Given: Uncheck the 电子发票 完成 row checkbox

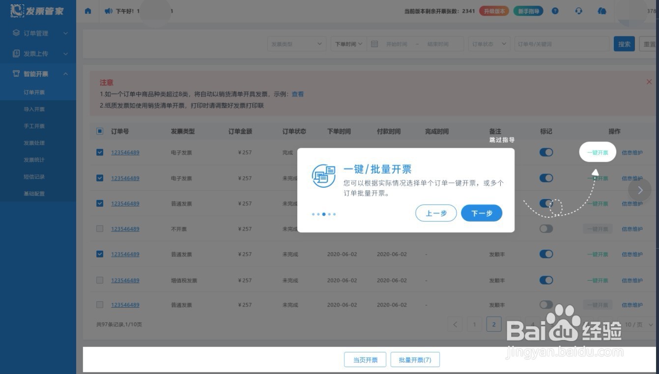Looking at the screenshot, I should (100, 152).
